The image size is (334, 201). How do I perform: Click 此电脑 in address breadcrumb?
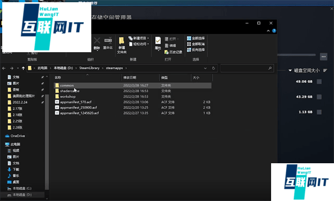42,68
